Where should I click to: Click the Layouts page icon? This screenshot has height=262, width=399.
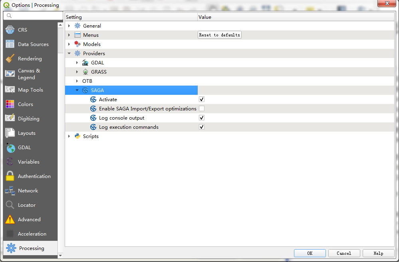[10, 133]
